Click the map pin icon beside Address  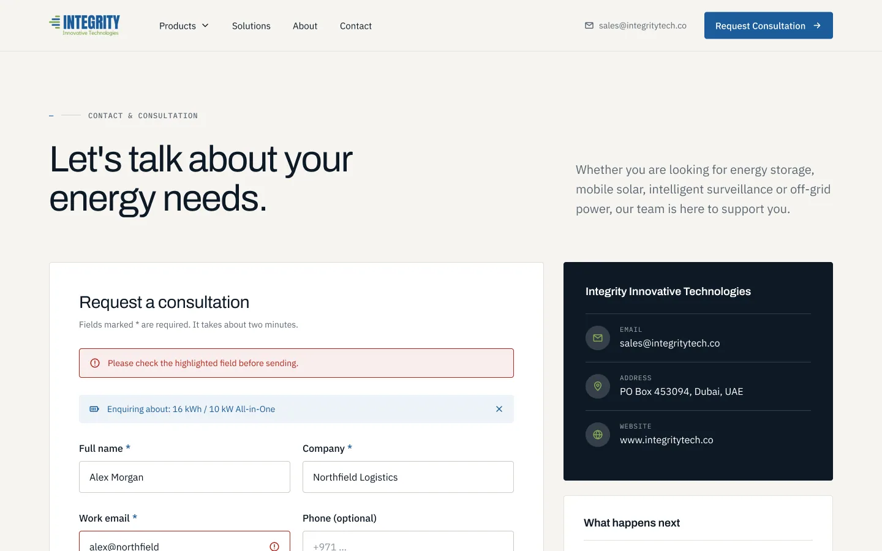598,386
